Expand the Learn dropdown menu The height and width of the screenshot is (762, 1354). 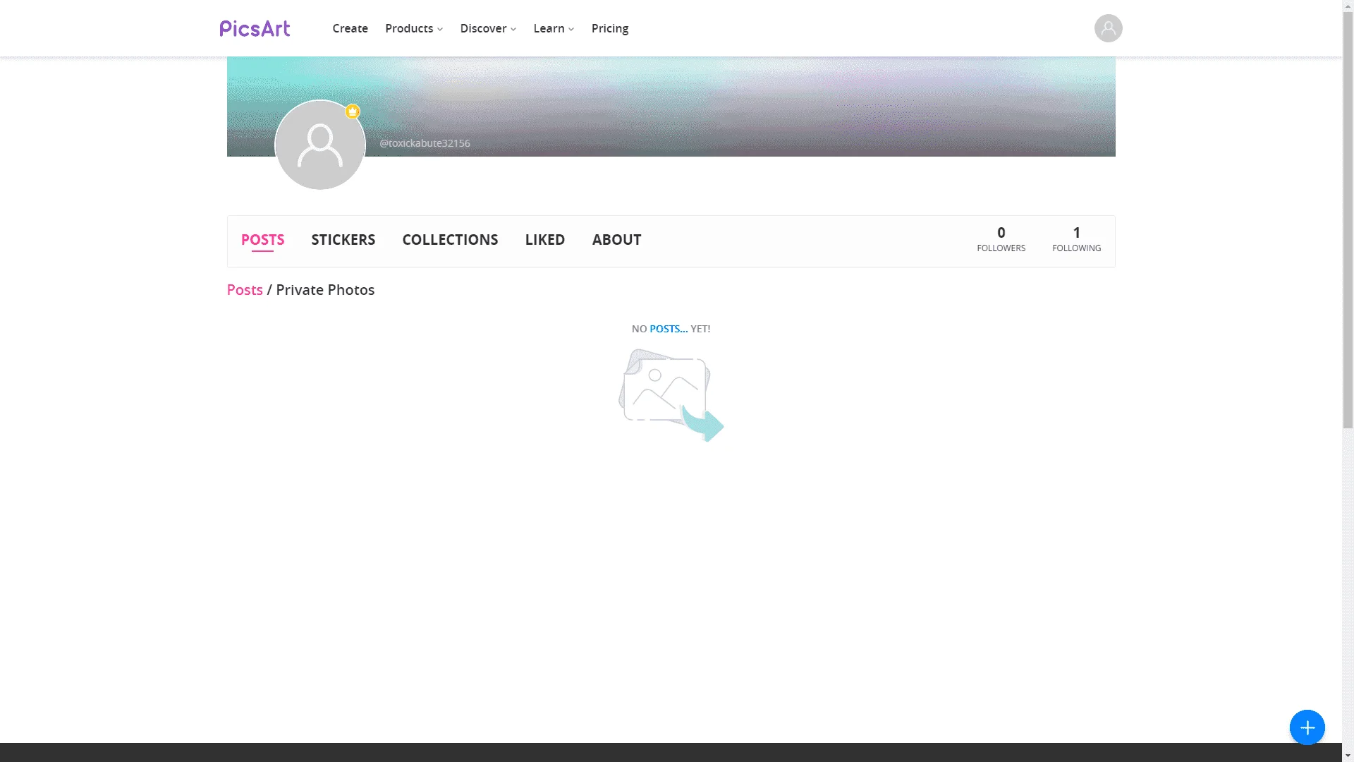pos(554,28)
